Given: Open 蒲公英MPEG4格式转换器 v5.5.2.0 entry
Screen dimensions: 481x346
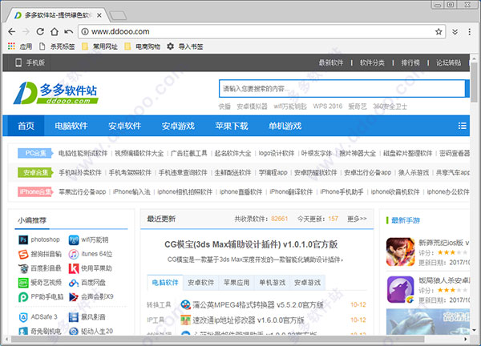Looking at the screenshot, I should click(257, 304).
